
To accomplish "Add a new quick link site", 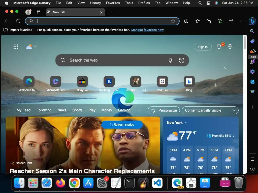I will (216, 85).
